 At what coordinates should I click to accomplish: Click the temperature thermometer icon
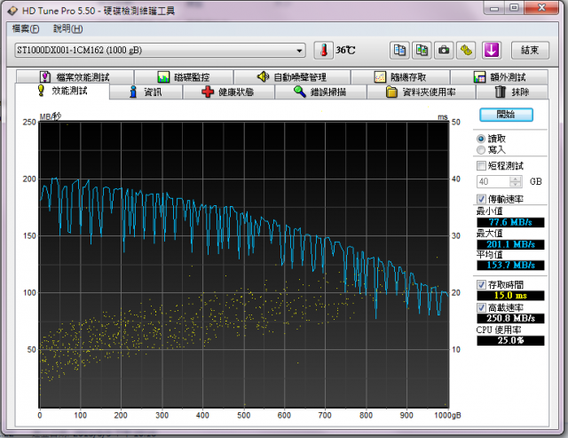323,50
